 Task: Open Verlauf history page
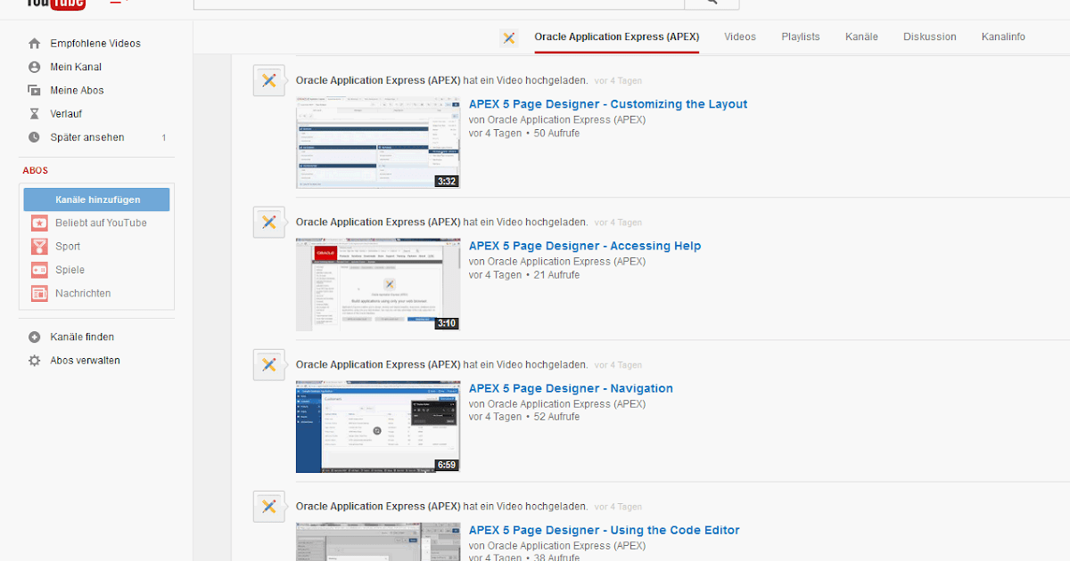click(66, 114)
